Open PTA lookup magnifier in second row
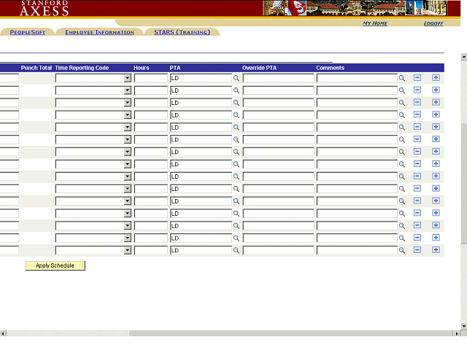Screen dimensions: 467x350 click(236, 90)
